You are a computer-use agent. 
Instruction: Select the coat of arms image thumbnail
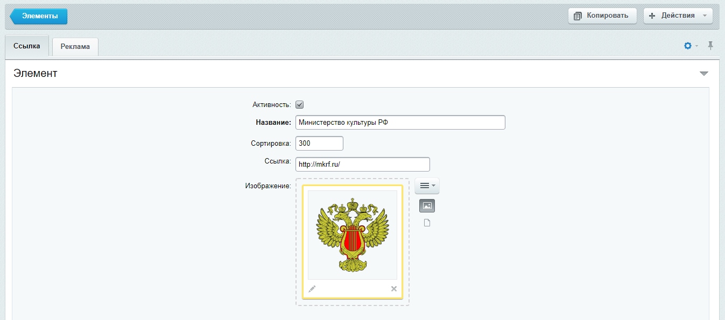353,234
